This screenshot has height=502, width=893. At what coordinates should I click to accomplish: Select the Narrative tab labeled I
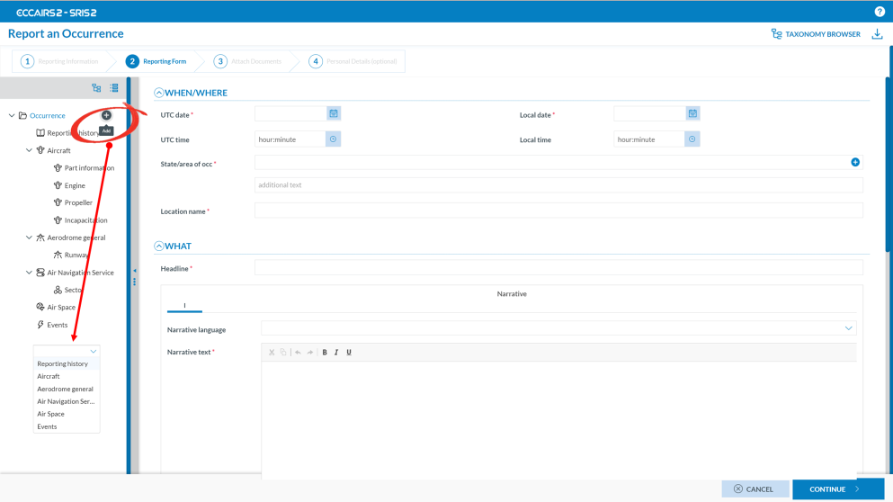pyautogui.click(x=184, y=306)
